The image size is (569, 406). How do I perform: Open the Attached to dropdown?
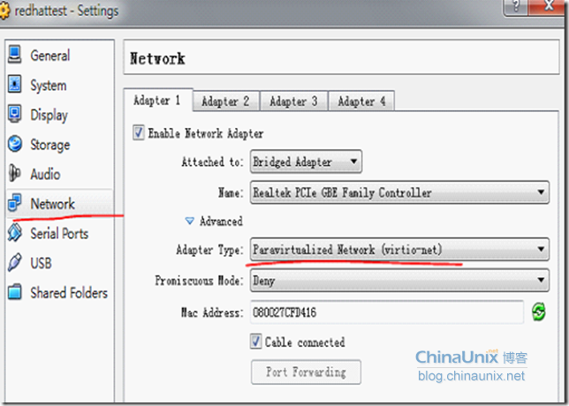tap(306, 162)
